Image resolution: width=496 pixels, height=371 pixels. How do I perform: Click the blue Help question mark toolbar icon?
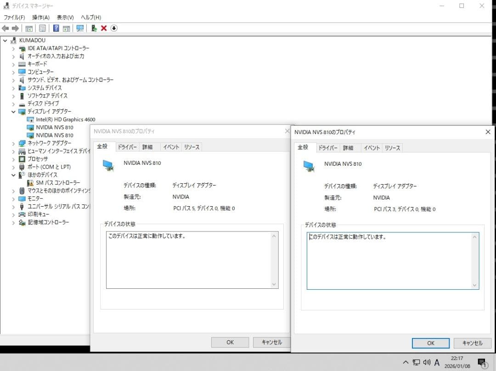56,28
